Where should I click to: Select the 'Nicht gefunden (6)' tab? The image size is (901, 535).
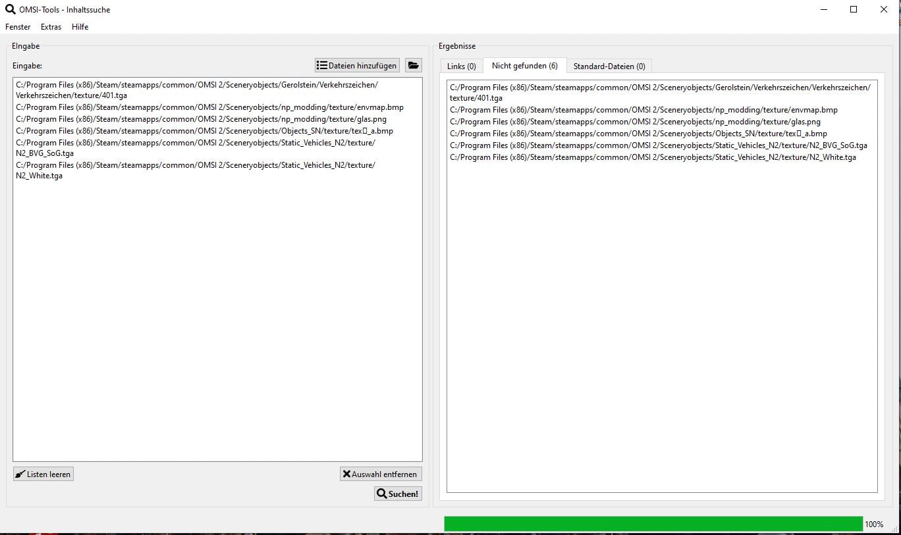[524, 66]
